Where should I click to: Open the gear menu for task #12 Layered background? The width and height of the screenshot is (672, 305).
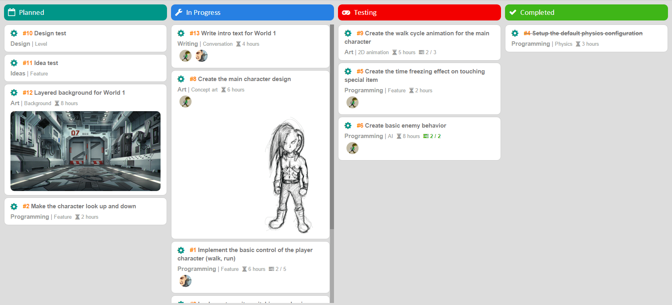pos(14,93)
